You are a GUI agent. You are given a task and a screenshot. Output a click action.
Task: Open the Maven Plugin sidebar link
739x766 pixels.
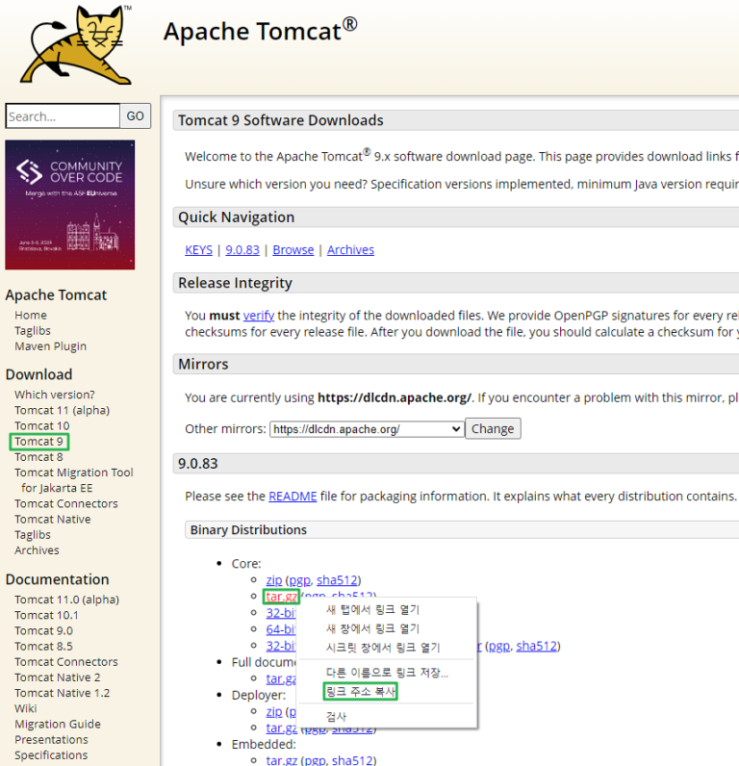50,346
